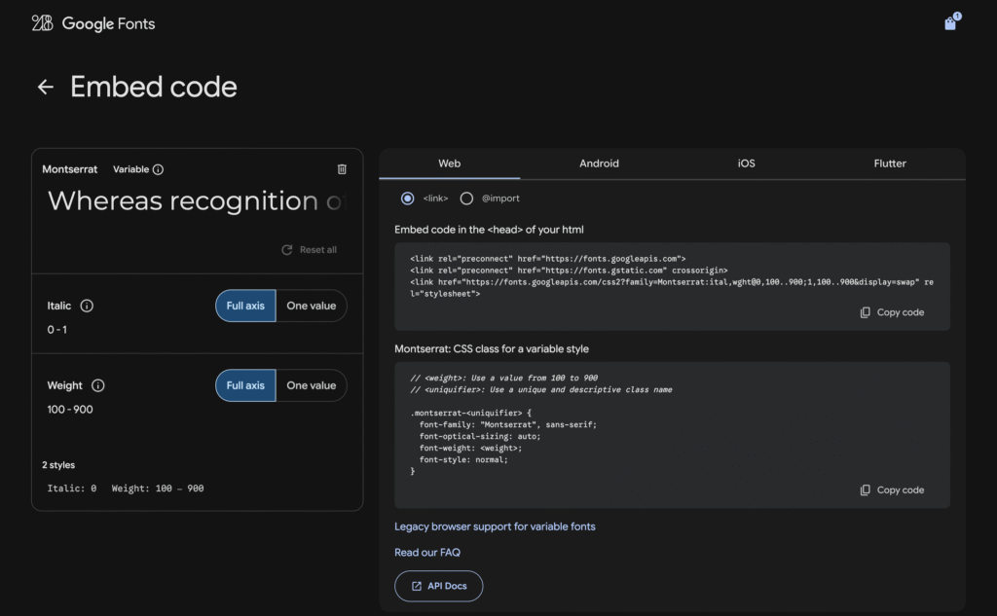Click the Whereas recognition preview text

(x=196, y=200)
